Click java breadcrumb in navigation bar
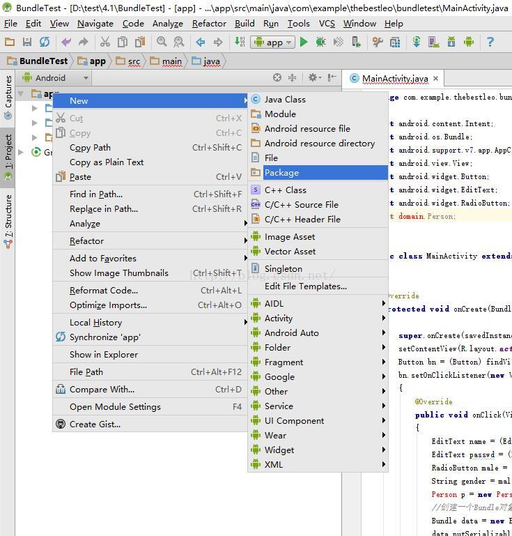This screenshot has height=536, width=512. point(206,61)
